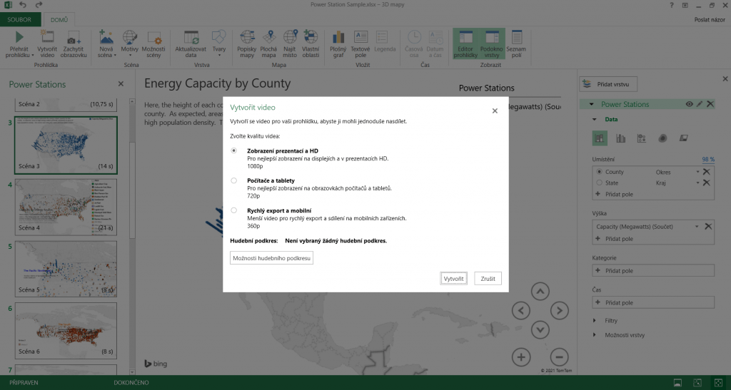Select Počítače a tablety 720p option
This screenshot has height=390, width=731.
point(234,180)
